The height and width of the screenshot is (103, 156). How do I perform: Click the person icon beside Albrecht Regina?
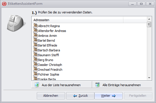pyautogui.click(x=35, y=26)
